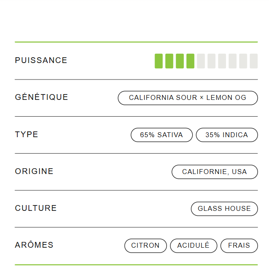Select the 65% SATIVA pill
This screenshot has height=273, width=269.
click(x=162, y=135)
